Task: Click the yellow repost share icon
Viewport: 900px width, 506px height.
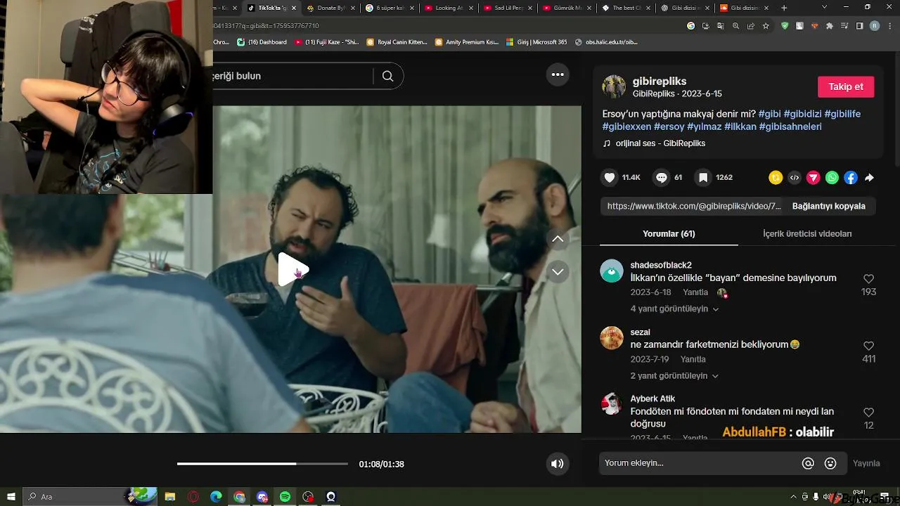Action: pos(776,178)
